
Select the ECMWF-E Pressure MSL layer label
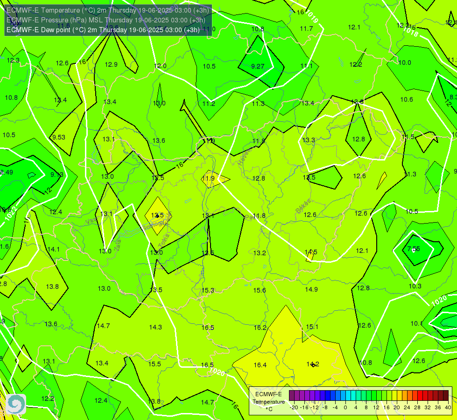click(106, 20)
